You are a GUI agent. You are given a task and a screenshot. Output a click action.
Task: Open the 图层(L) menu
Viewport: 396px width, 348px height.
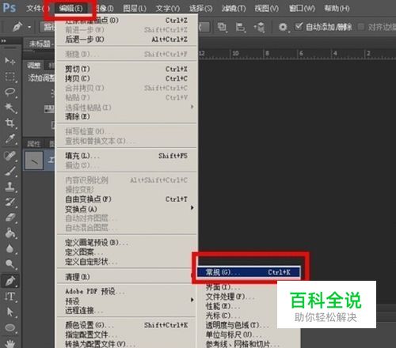pyautogui.click(x=135, y=9)
